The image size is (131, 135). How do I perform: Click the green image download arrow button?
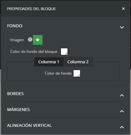(x=38, y=40)
